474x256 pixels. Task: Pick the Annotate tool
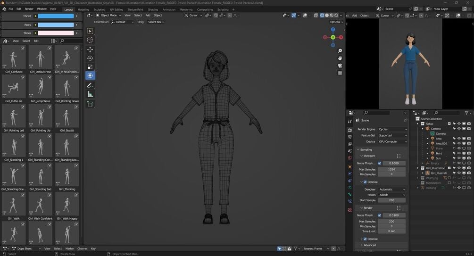90,85
